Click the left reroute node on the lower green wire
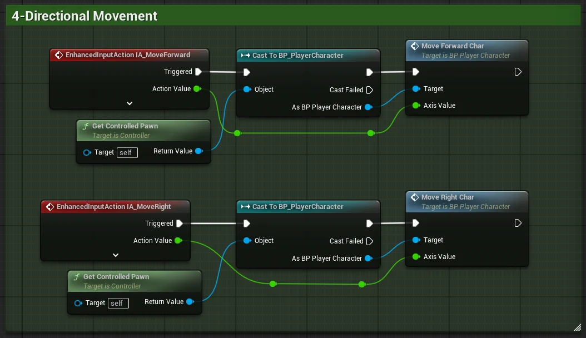The width and height of the screenshot is (586, 338). coord(273,284)
